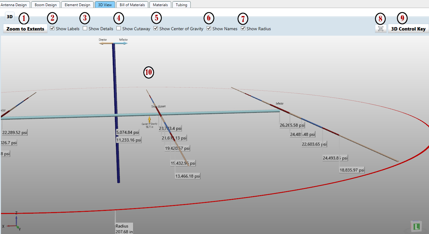Enable the Show Details checkbox
Screen dimensions: 429x234
pyautogui.click(x=85, y=29)
